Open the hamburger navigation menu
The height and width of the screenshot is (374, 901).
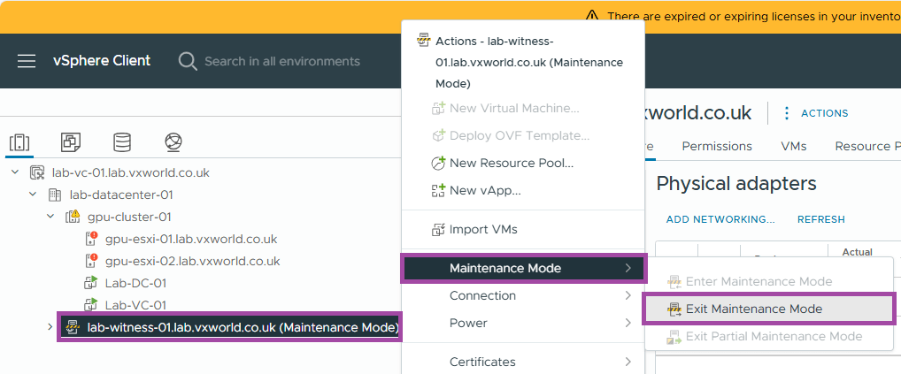pyautogui.click(x=27, y=61)
